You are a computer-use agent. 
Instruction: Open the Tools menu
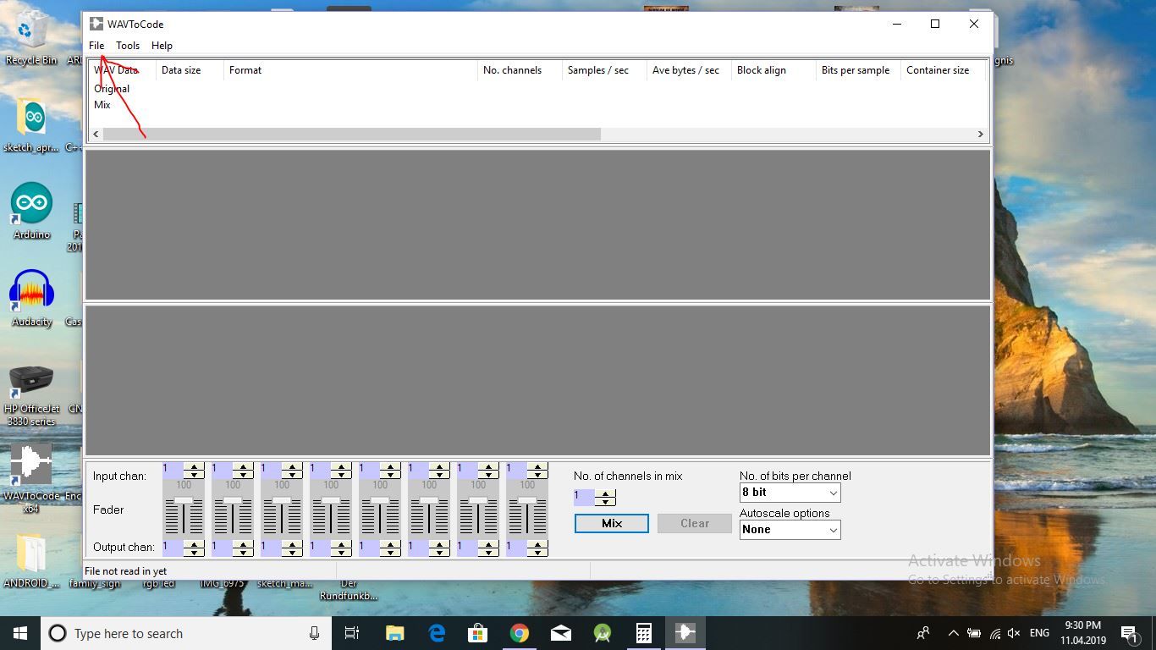coord(128,46)
